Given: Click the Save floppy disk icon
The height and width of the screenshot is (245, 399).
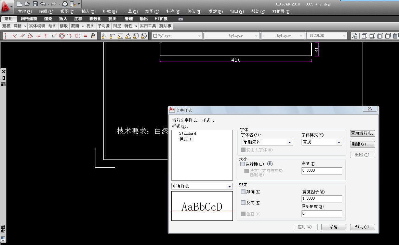Looking at the screenshot, I should pos(35,4).
